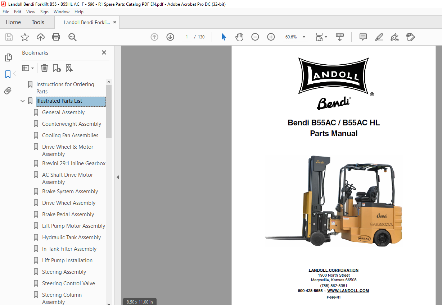Open the Cooling Fan Assemblies bookmark
Image resolution: width=442 pixels, height=305 pixels.
[70, 135]
